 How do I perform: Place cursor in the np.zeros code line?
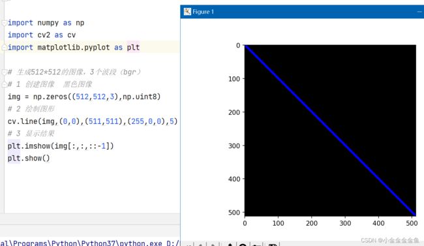(x=84, y=97)
